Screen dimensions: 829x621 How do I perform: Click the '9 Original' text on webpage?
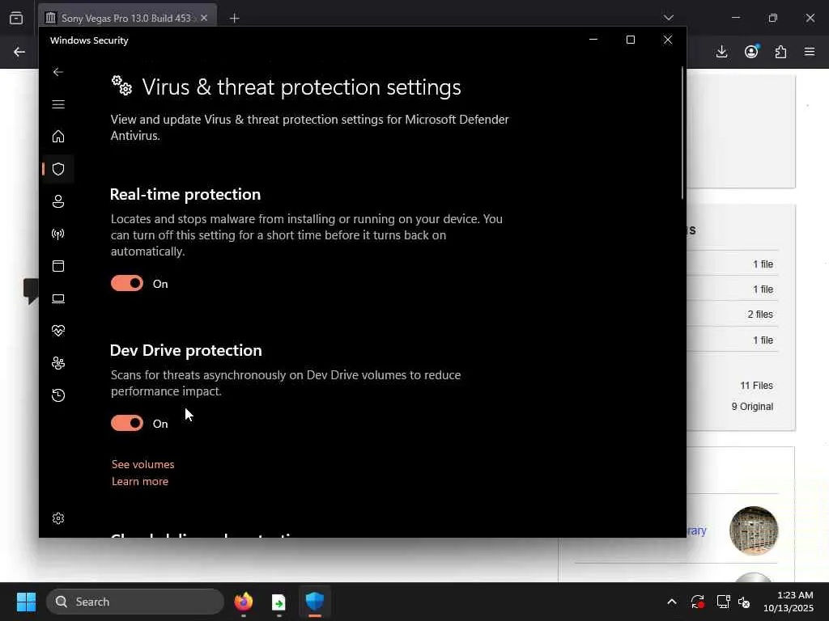tap(752, 407)
